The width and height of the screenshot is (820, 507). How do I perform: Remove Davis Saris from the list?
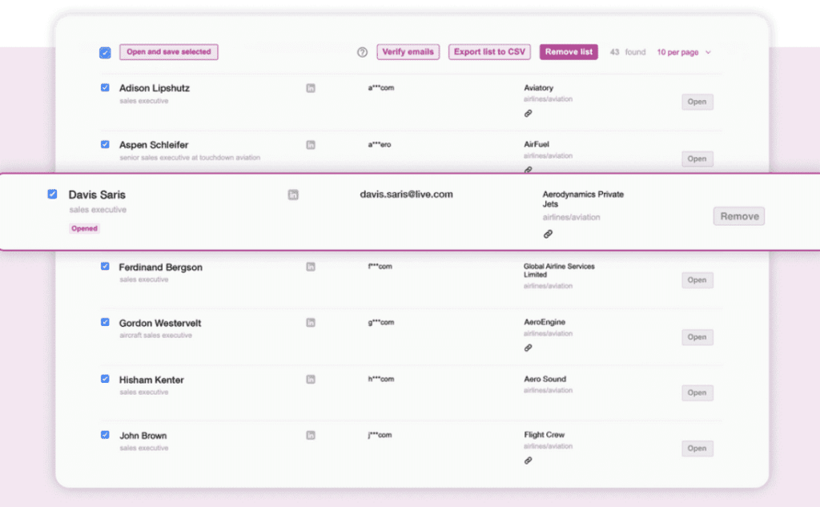738,216
